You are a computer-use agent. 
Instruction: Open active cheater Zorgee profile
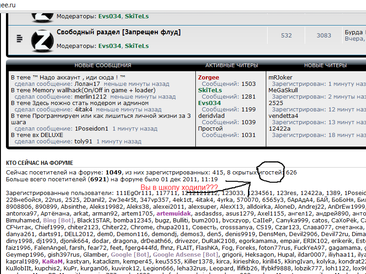[209, 77]
